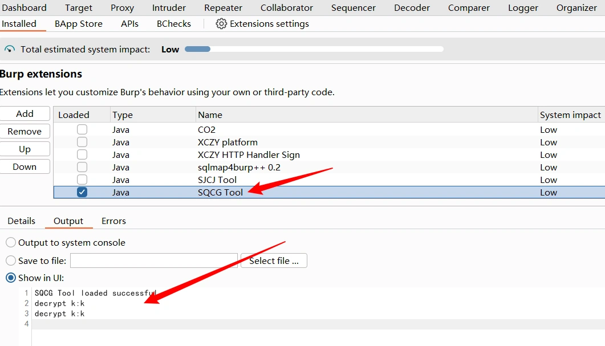
Task: Enable the CO2 extension checkbox
Action: point(82,130)
